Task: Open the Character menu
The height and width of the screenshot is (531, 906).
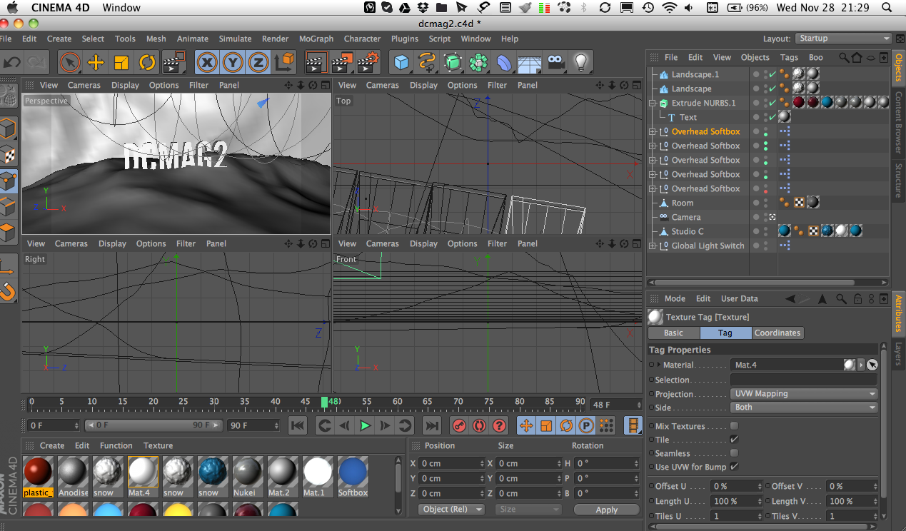Action: [362, 39]
